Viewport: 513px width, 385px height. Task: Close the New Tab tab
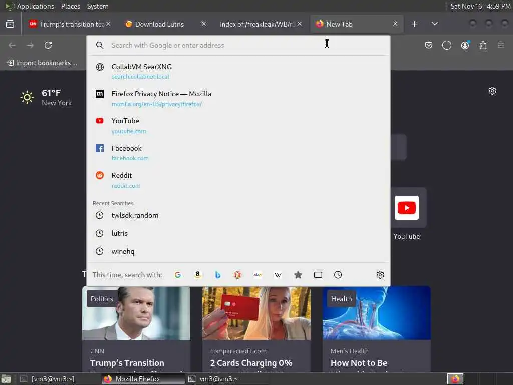tap(395, 24)
